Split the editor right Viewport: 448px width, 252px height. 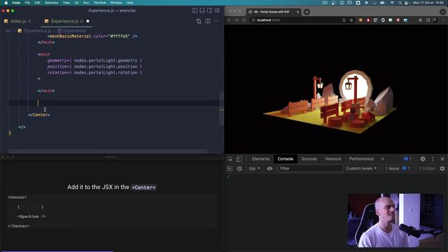(x=208, y=21)
